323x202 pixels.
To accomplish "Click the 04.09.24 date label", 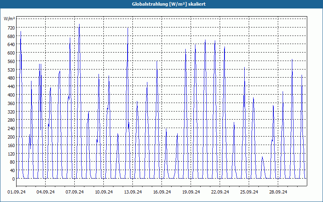I will pyautogui.click(x=46, y=192).
